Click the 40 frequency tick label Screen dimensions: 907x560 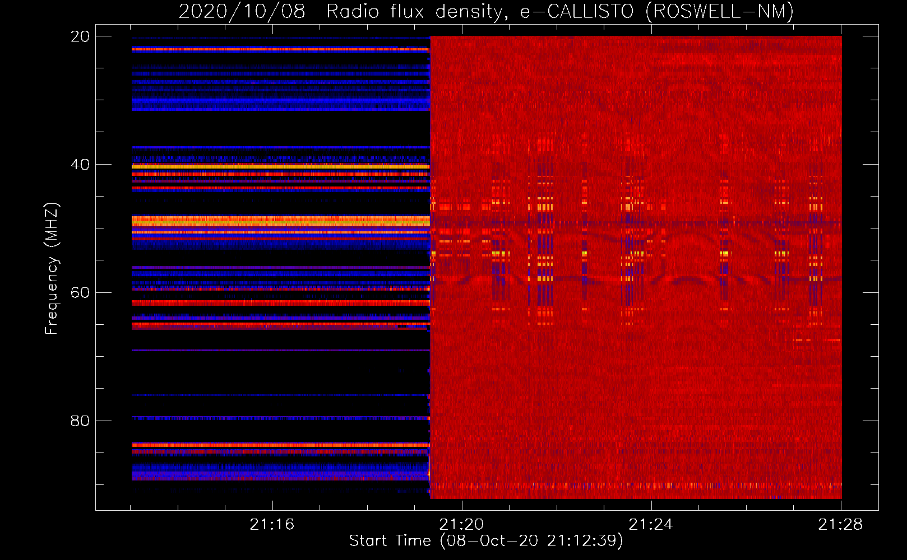click(x=80, y=165)
